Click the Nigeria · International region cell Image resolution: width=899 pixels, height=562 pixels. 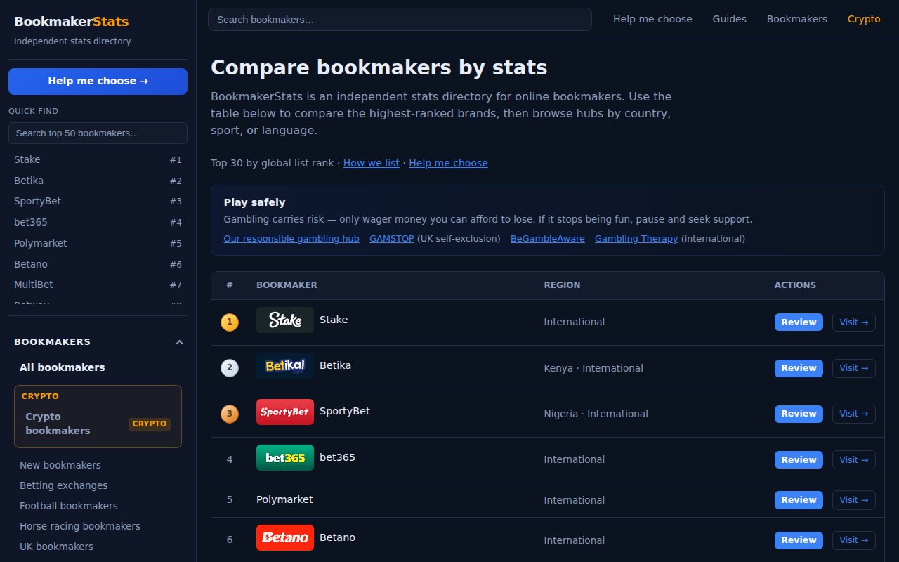(x=596, y=414)
